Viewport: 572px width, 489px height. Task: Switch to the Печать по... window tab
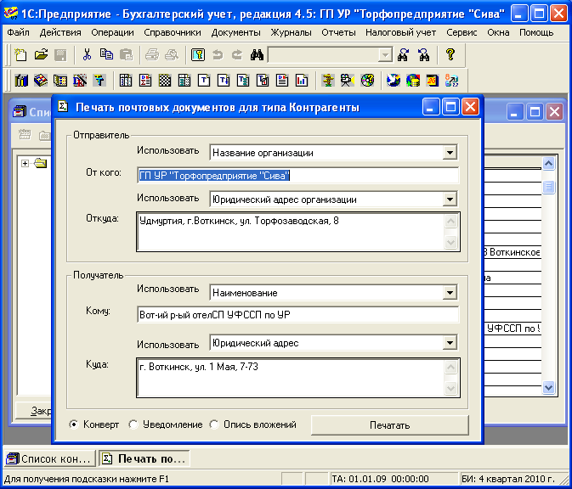tap(144, 458)
